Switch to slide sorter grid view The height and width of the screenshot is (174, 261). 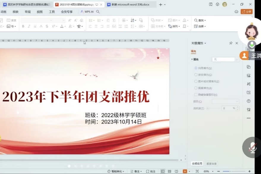coord(169,171)
